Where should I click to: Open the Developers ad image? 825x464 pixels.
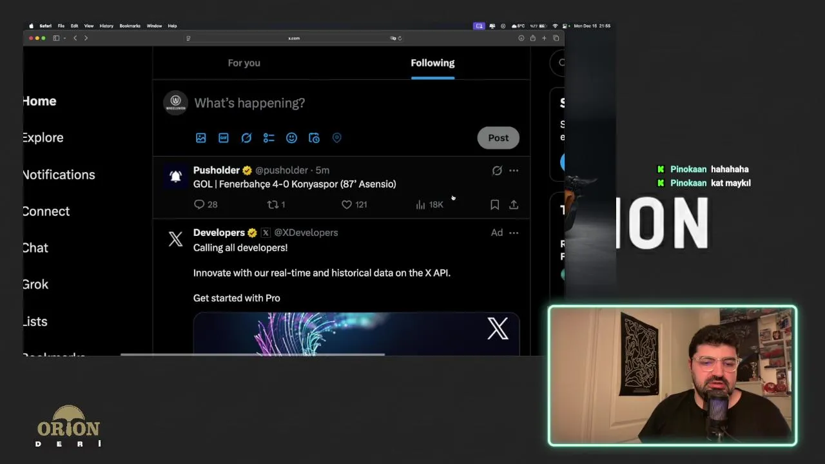356,334
